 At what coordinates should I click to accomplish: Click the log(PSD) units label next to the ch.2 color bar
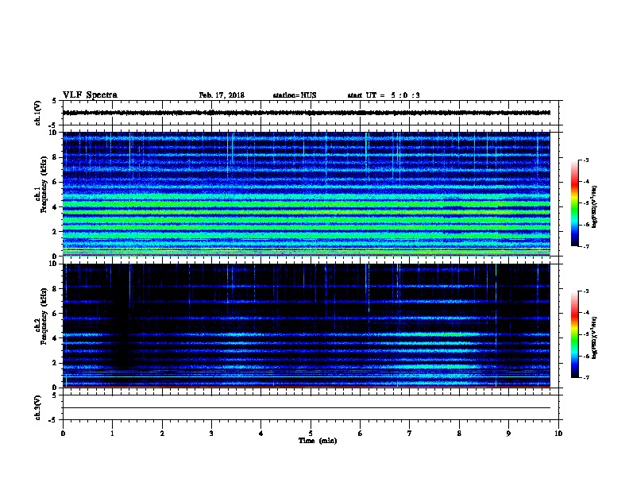(595, 337)
